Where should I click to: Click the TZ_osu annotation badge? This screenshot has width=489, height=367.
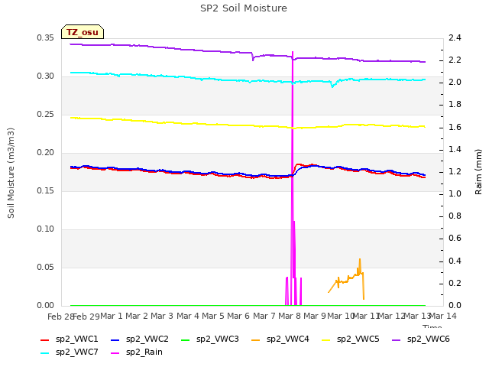pyautogui.click(x=83, y=32)
